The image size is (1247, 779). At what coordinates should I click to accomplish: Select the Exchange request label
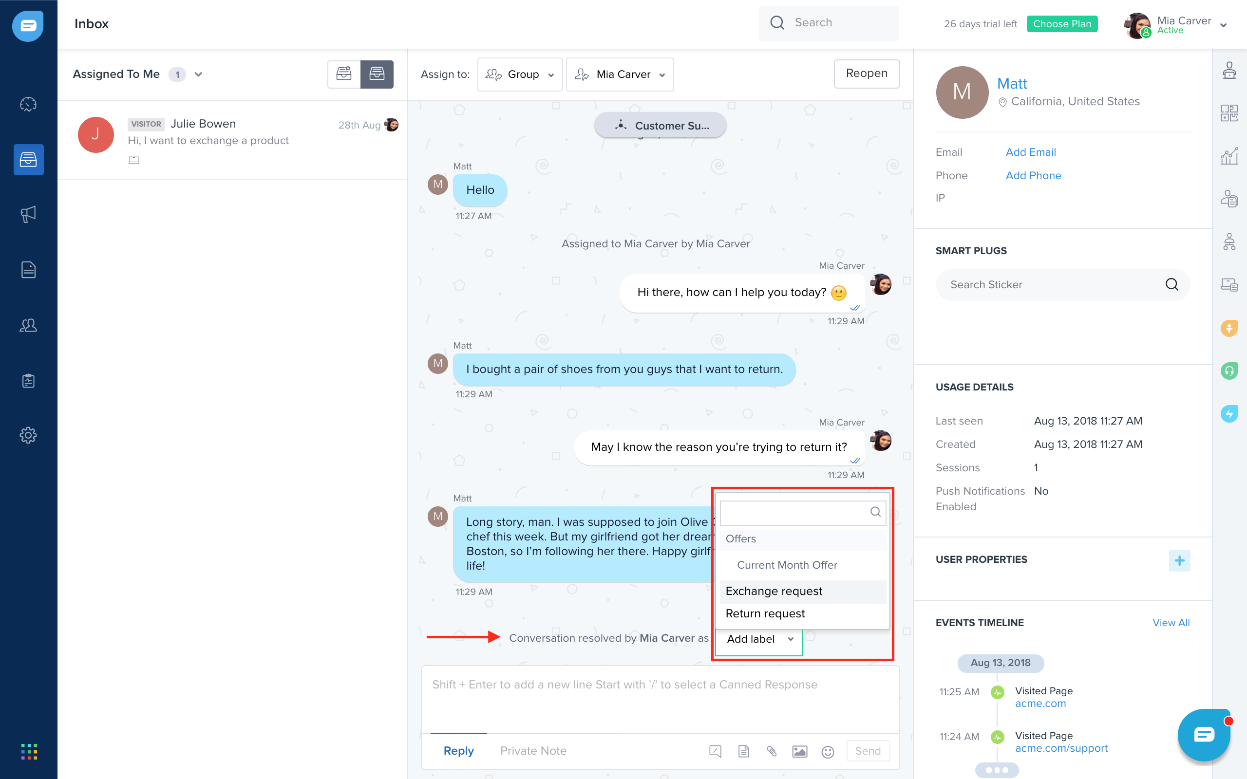point(774,591)
